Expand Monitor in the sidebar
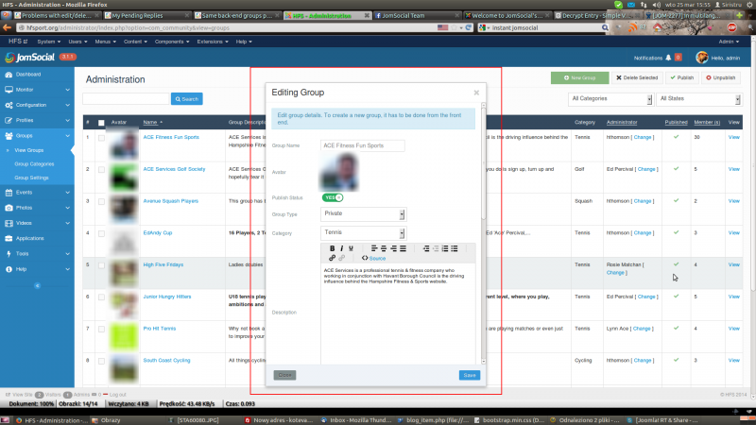Screen dimensions: 756x425 tap(37, 90)
